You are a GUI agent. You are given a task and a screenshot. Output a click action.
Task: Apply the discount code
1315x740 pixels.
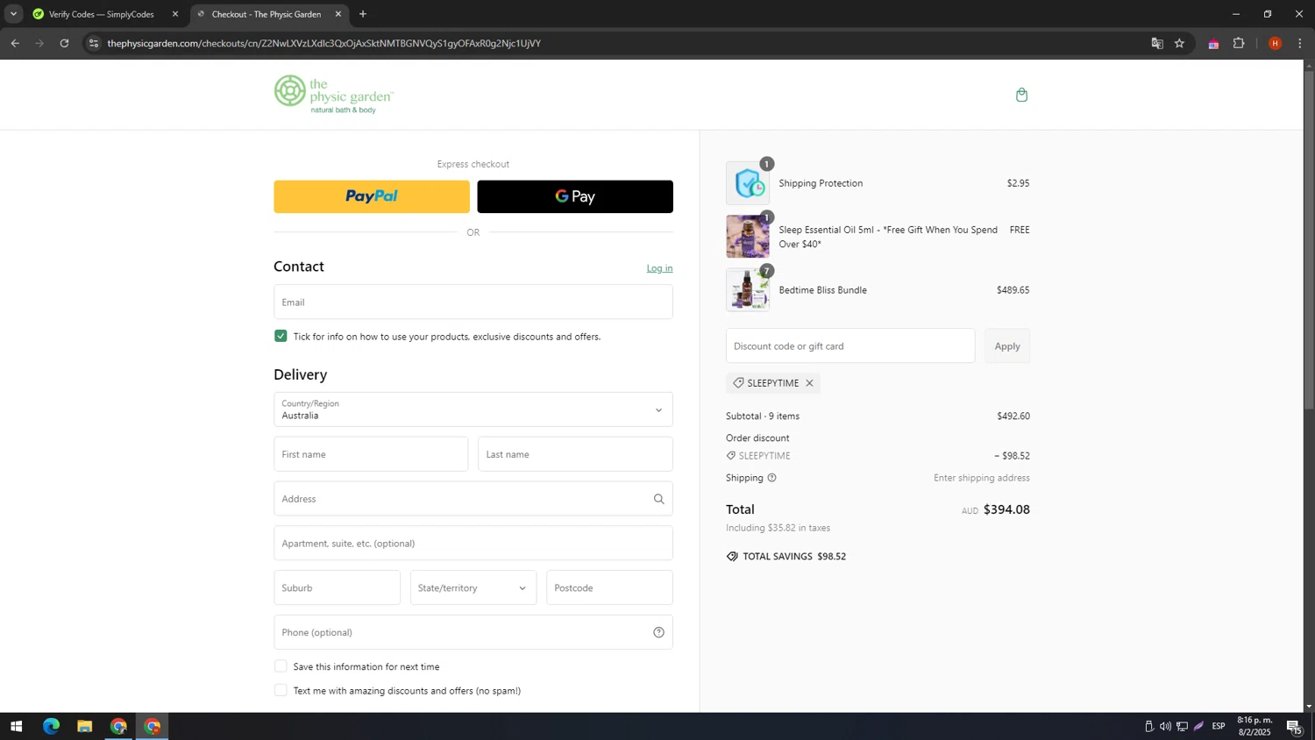coord(1007,346)
